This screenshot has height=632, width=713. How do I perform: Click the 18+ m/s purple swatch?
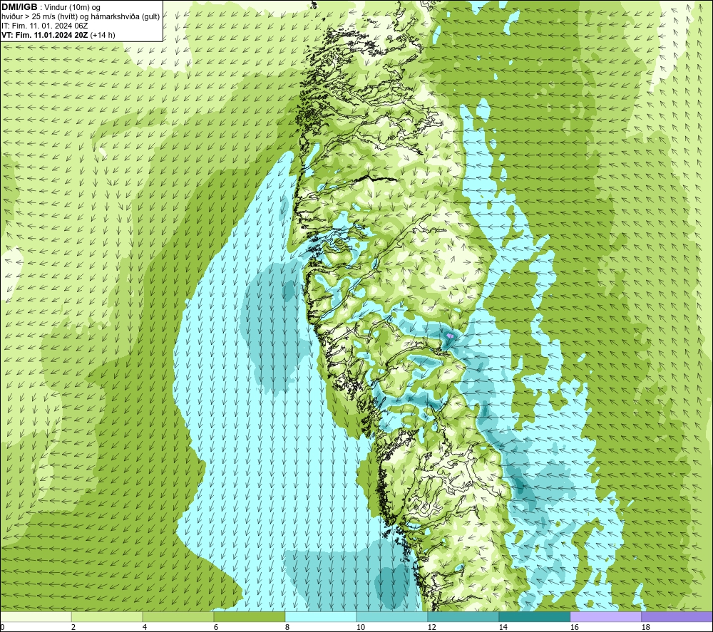click(677, 616)
